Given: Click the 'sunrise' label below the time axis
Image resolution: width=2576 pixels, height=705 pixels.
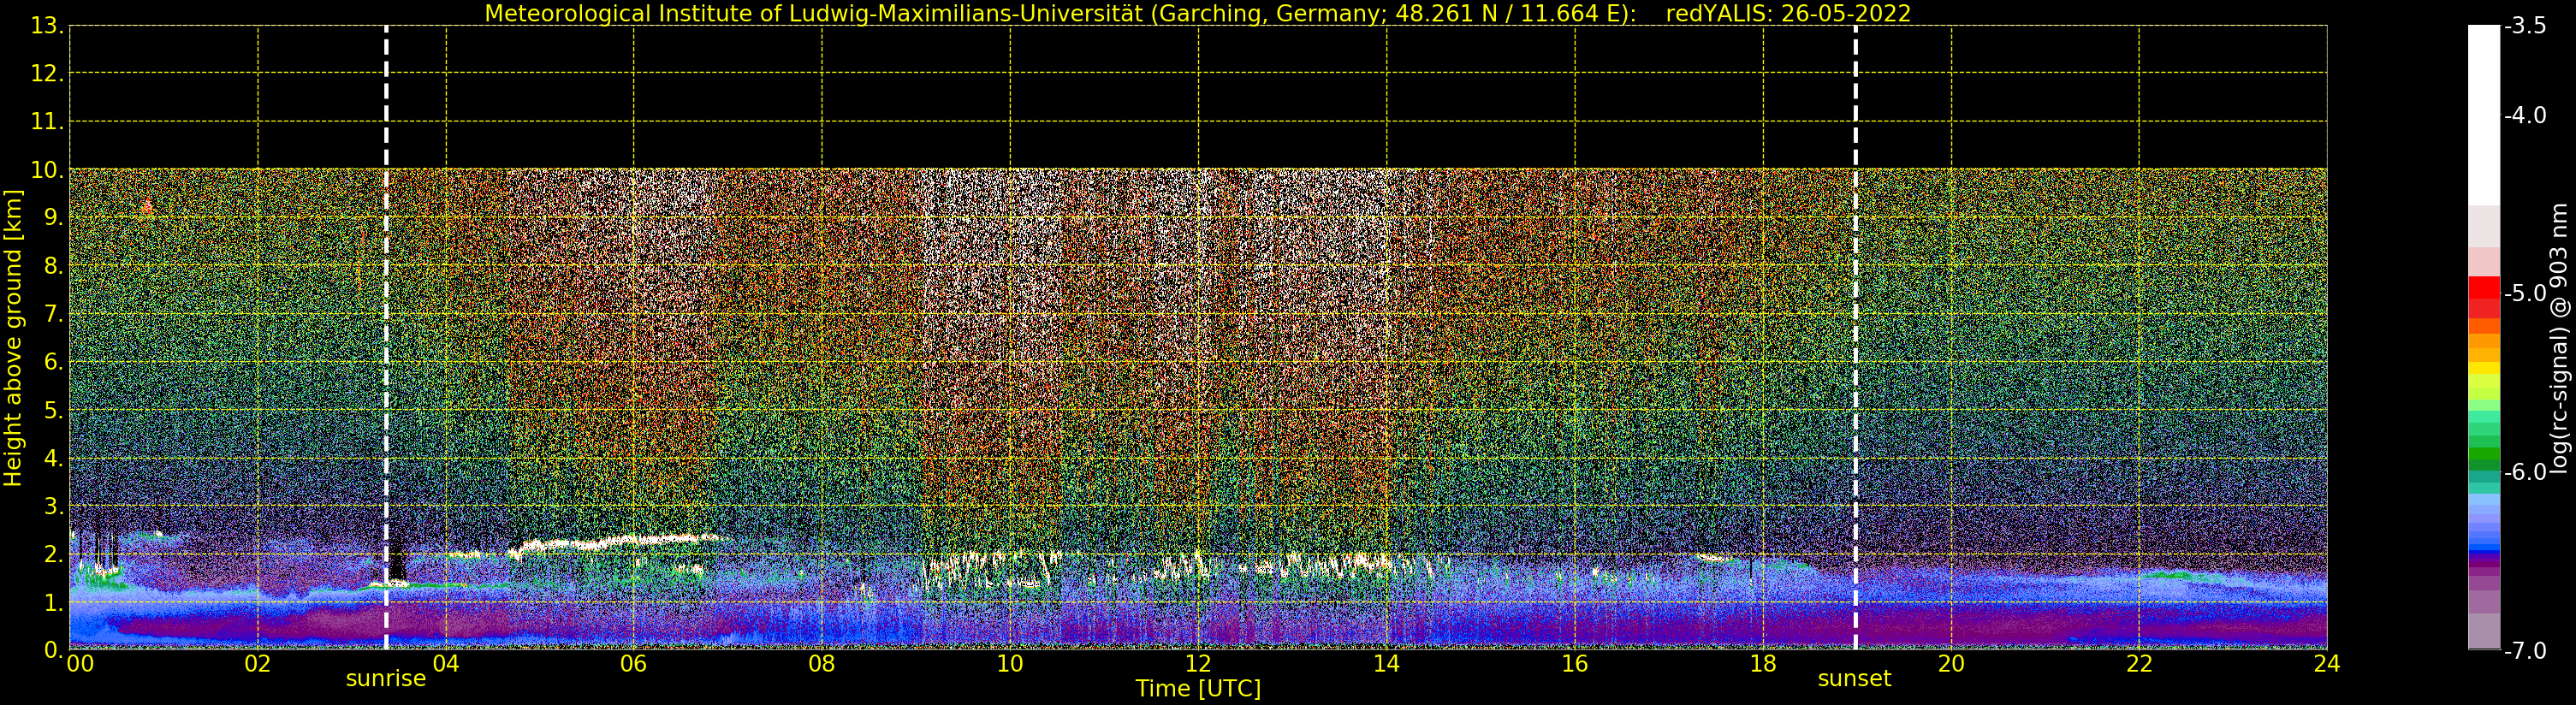Looking at the screenshot, I should pyautogui.click(x=386, y=678).
